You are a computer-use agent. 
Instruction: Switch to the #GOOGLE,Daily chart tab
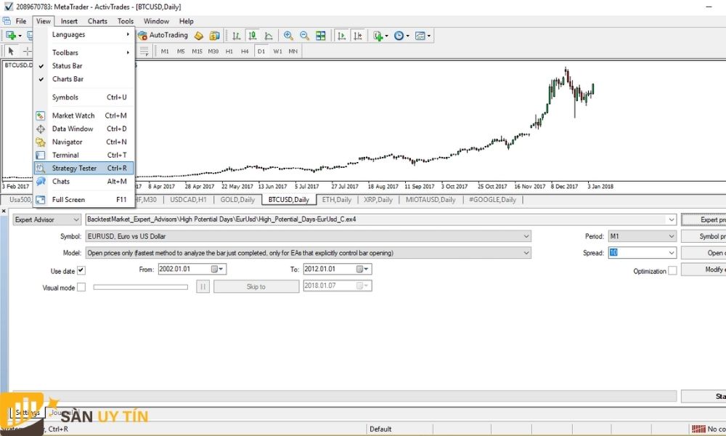pos(492,200)
